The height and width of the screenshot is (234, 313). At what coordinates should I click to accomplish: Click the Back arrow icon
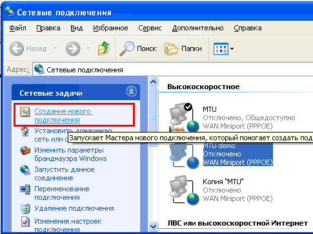(x=17, y=48)
